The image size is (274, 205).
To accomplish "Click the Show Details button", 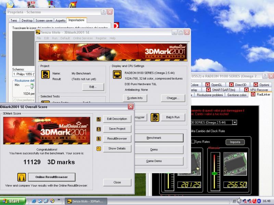I will pos(117,149).
